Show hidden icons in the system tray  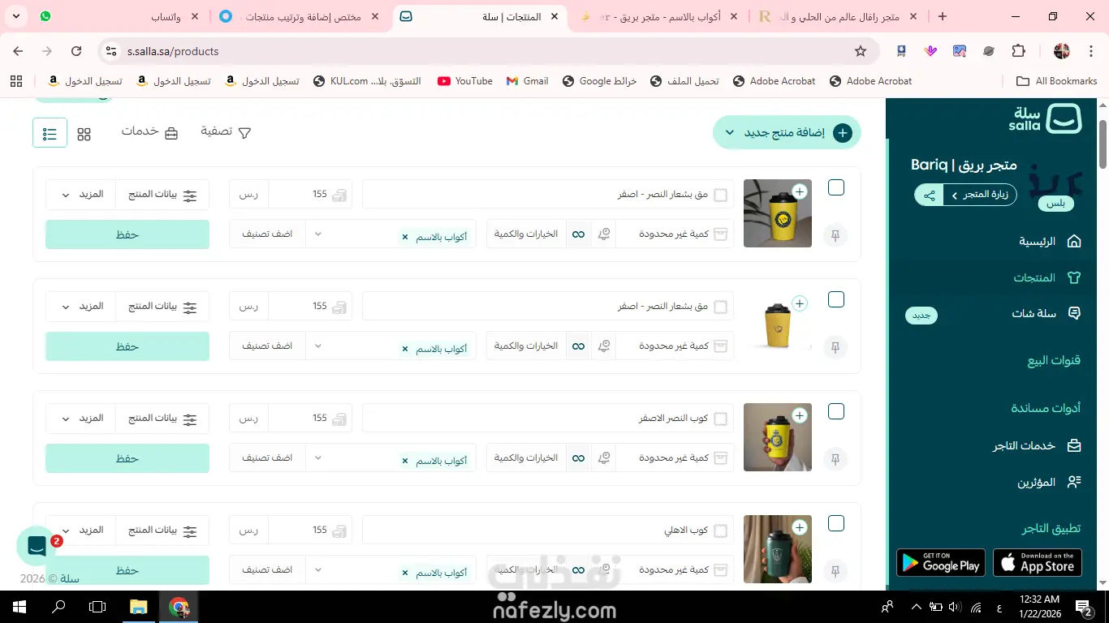pyautogui.click(x=917, y=607)
